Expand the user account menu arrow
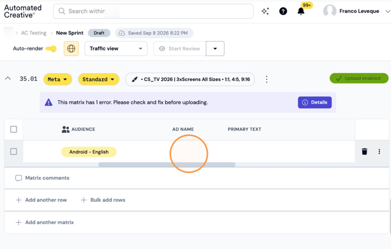The width and height of the screenshot is (391, 249). (387, 11)
